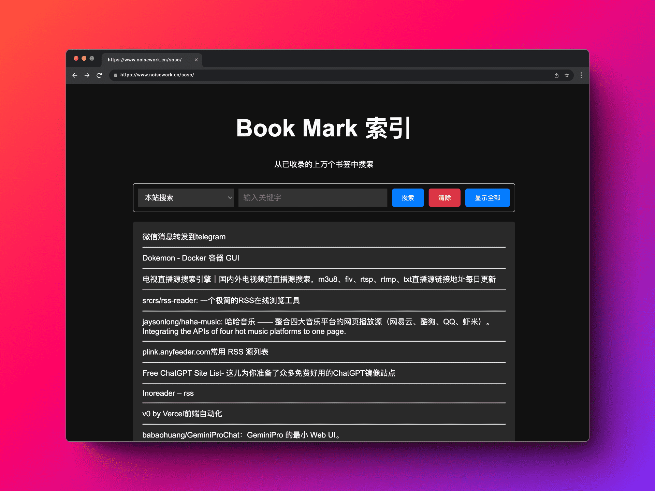
Task: Open srcrs/rss-reader bookmark entry
Action: pos(221,301)
